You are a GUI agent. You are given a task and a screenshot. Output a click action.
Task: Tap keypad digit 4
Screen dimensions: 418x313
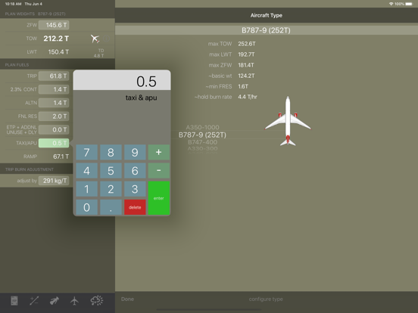(x=86, y=171)
